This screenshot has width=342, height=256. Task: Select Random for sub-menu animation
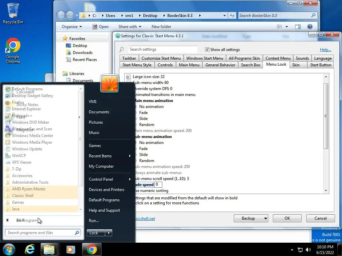[147, 161]
